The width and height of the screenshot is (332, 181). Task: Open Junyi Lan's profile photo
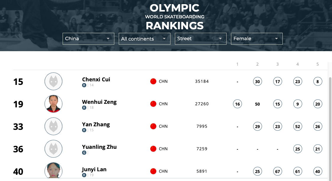(53, 170)
